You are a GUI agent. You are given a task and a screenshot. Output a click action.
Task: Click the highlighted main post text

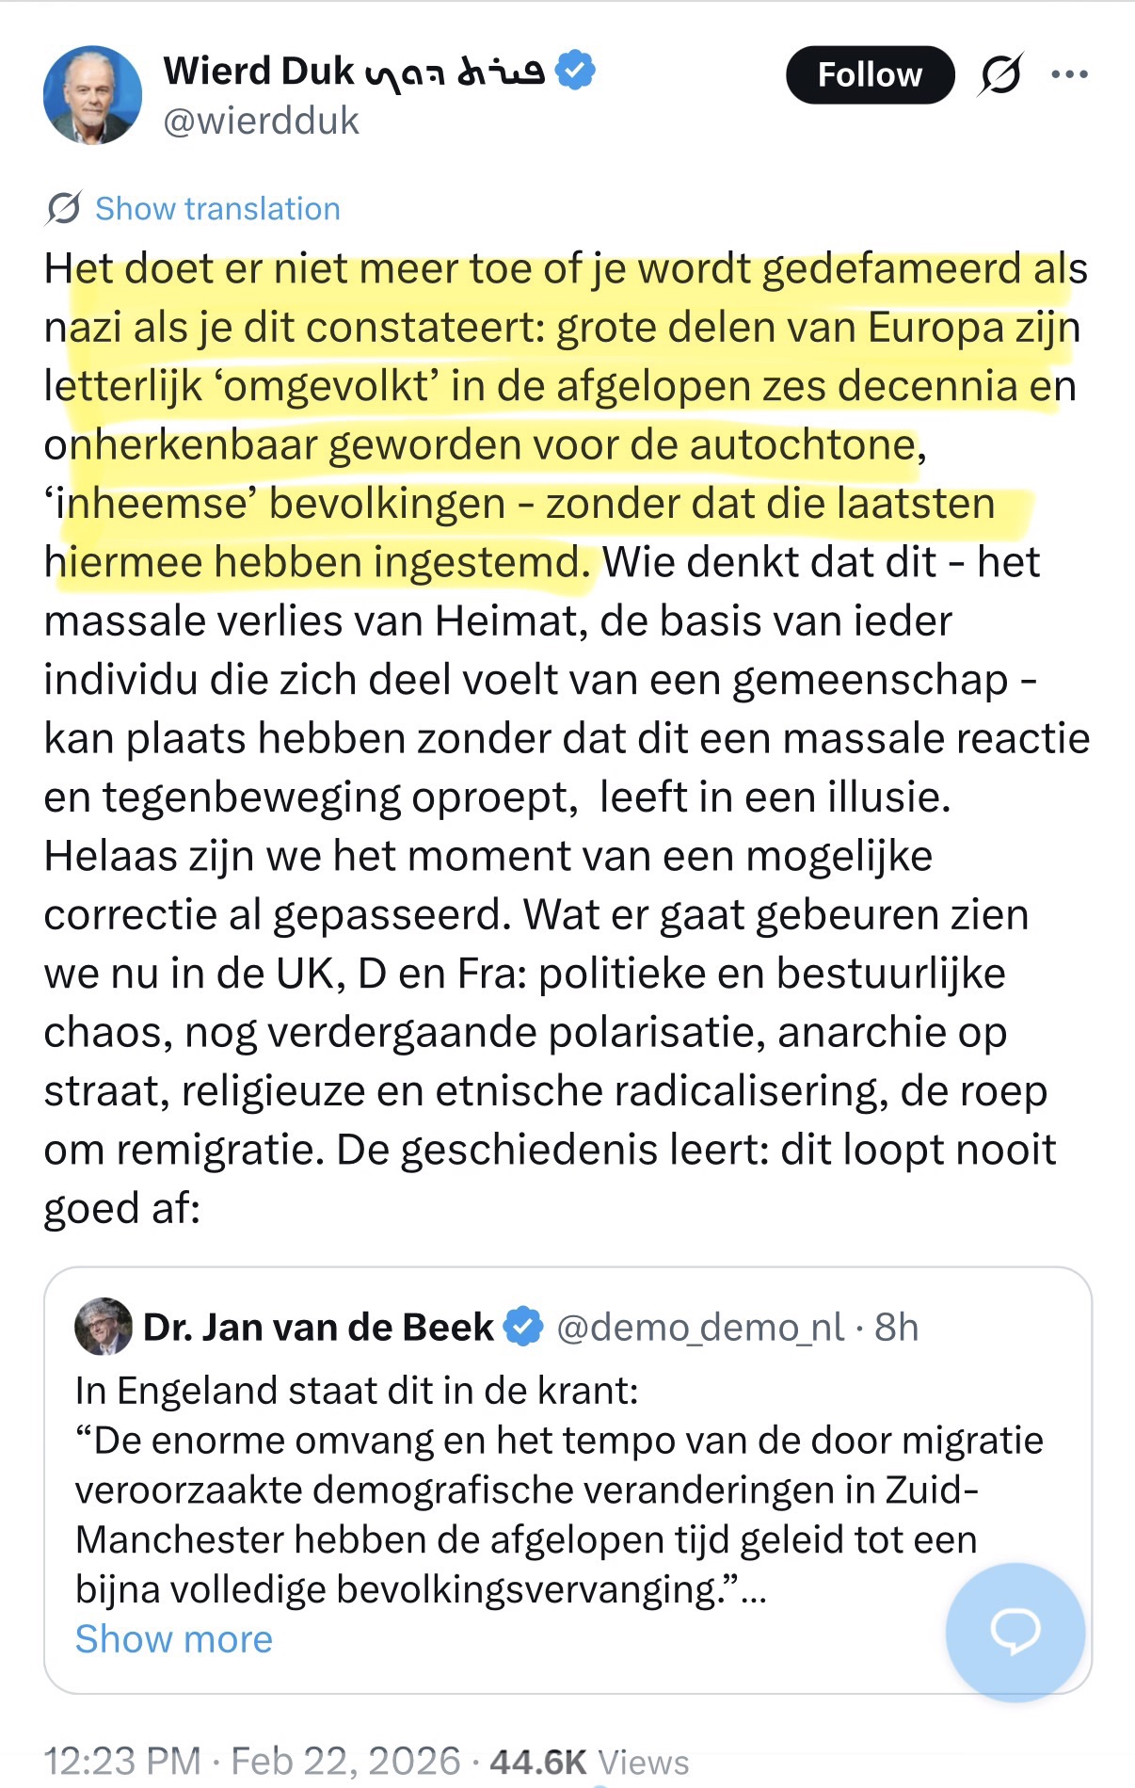565,414
